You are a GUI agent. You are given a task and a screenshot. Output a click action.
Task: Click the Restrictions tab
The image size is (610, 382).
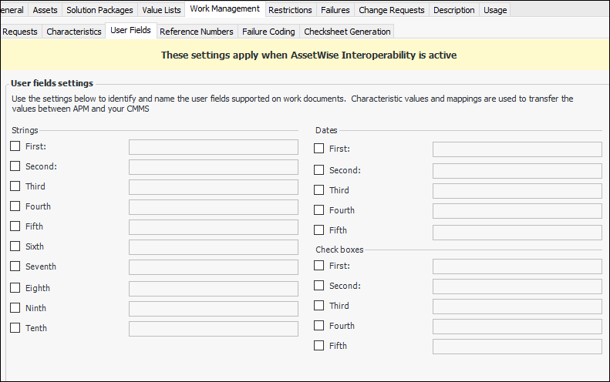(x=290, y=10)
